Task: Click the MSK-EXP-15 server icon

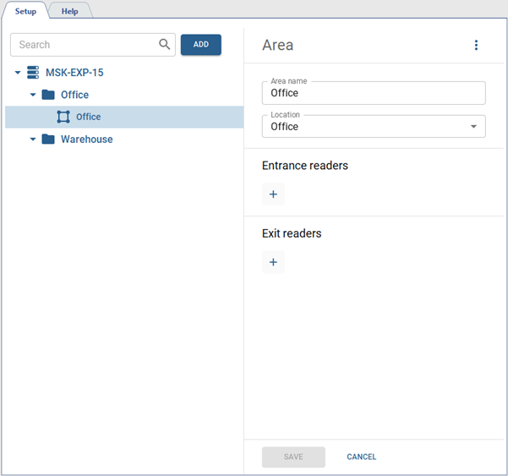Action: pyautogui.click(x=33, y=73)
